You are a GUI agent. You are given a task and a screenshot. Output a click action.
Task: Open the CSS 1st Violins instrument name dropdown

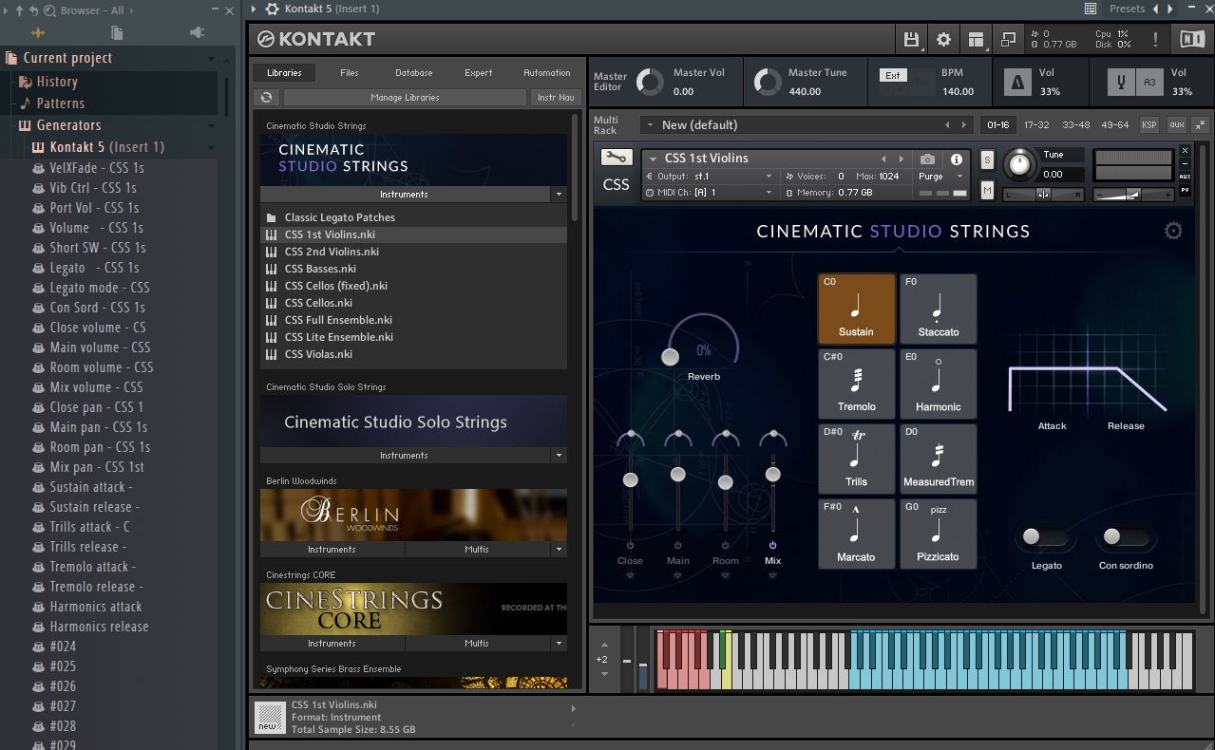[653, 159]
